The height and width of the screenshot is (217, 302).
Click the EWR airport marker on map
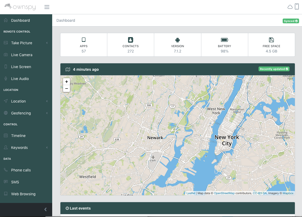click(x=153, y=158)
